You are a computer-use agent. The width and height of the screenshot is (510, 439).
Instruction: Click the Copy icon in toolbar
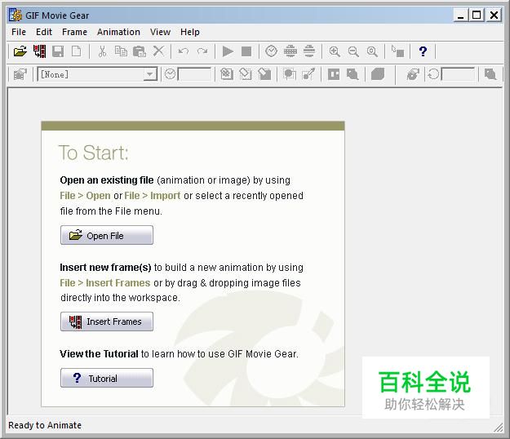(x=121, y=51)
